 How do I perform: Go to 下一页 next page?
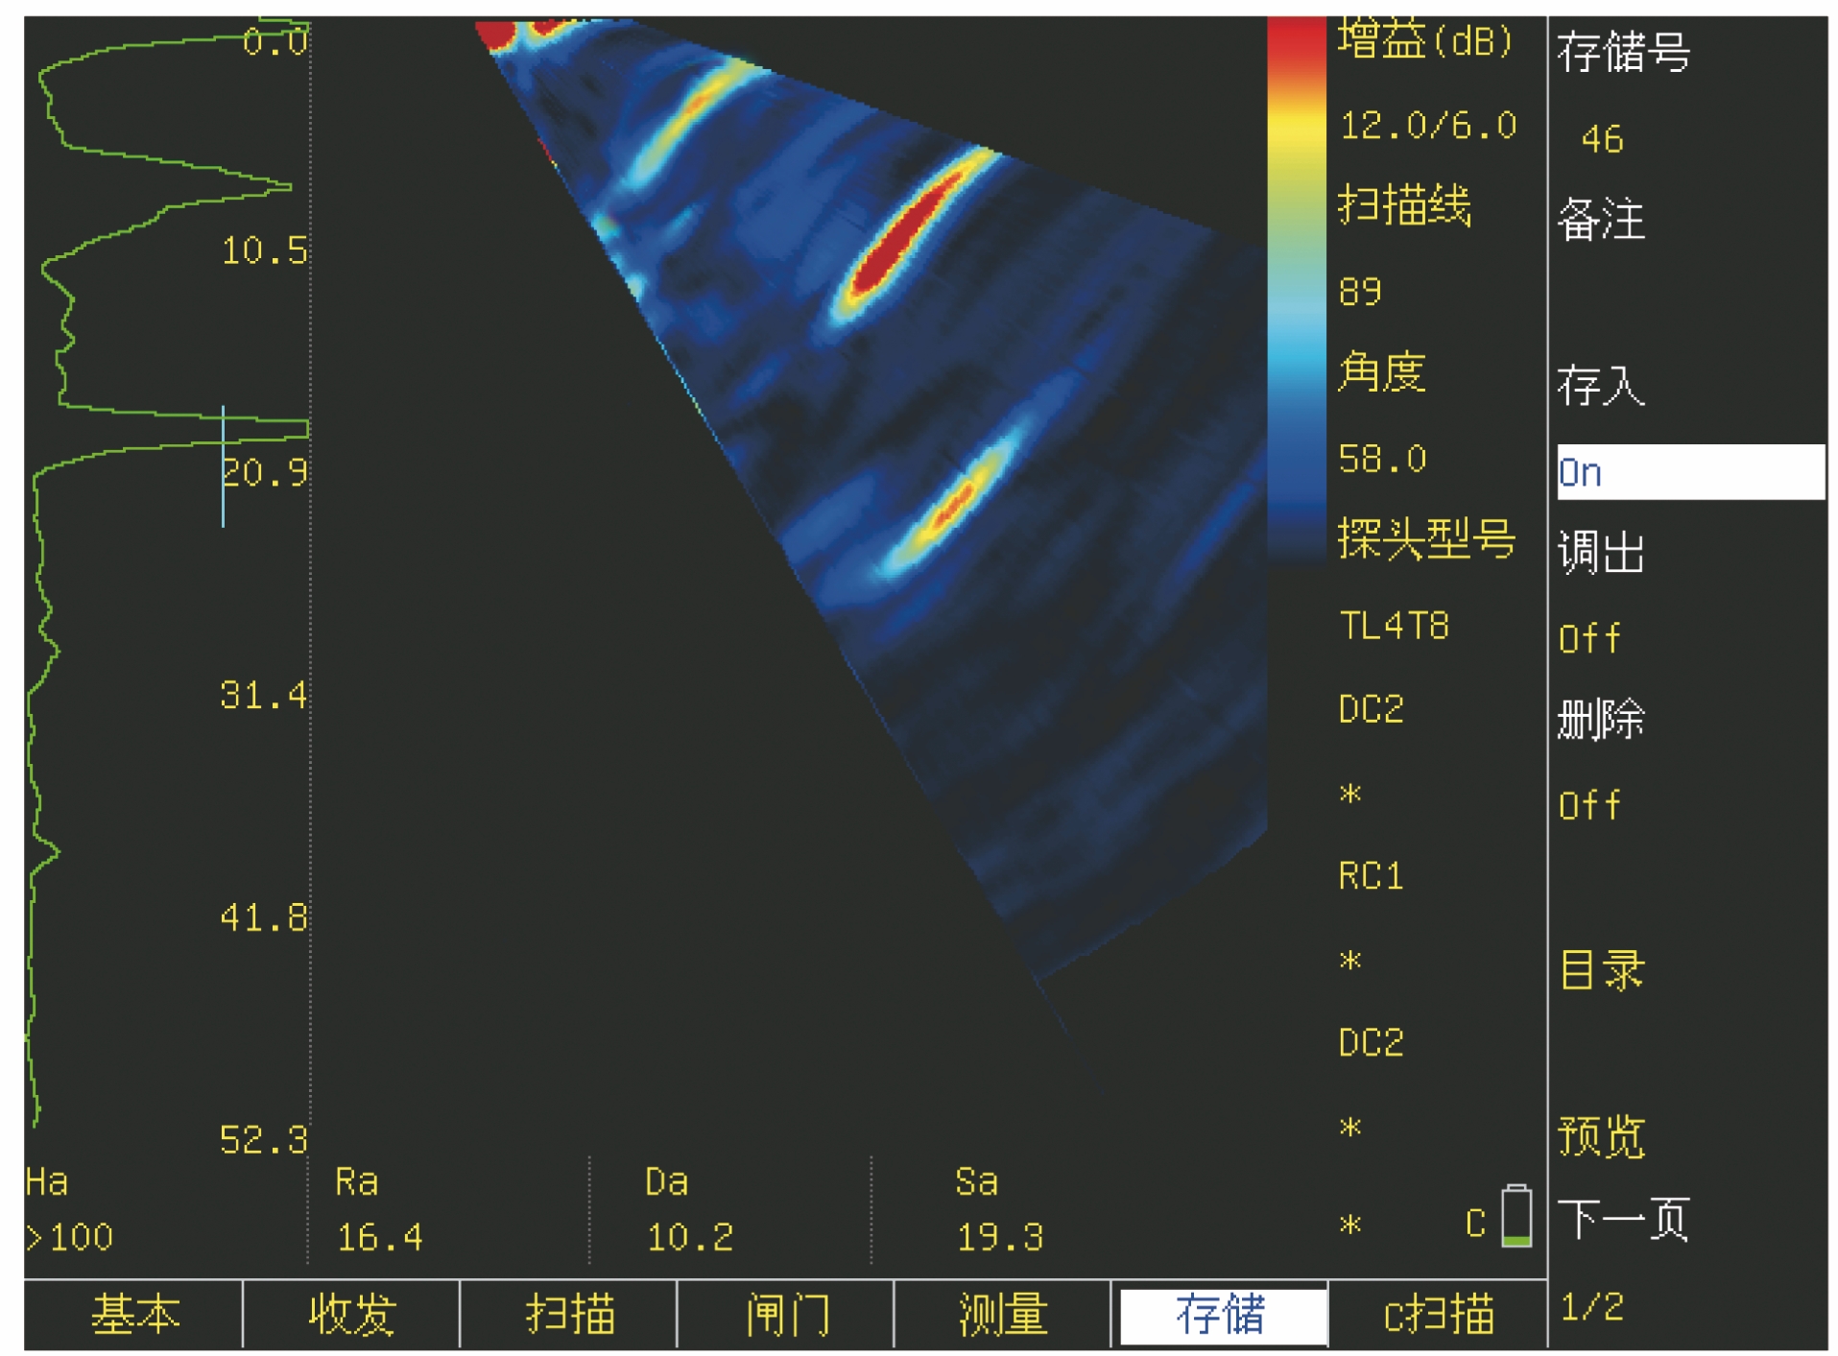pos(1622,1220)
